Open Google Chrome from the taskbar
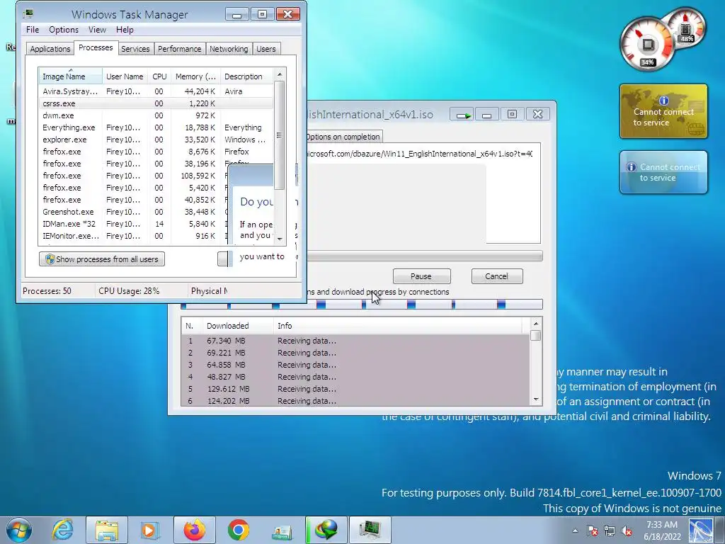725x544 pixels. 238,530
